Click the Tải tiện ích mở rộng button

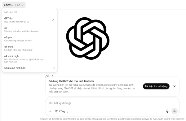(156, 86)
